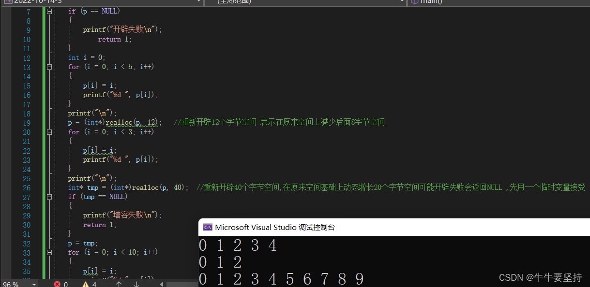This screenshot has height=287, width=590.
Task: Collapse the for loop at line 20
Action: pyautogui.click(x=49, y=131)
